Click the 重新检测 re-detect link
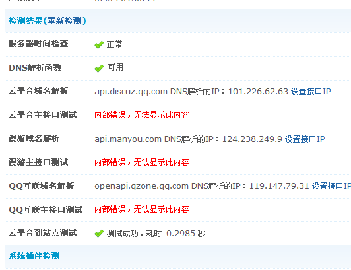 [x=65, y=21]
